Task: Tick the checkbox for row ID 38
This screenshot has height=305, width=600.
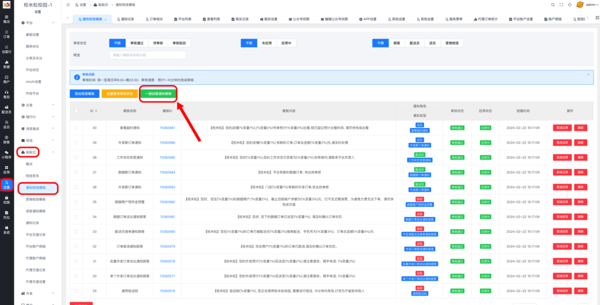Action: tap(76, 157)
